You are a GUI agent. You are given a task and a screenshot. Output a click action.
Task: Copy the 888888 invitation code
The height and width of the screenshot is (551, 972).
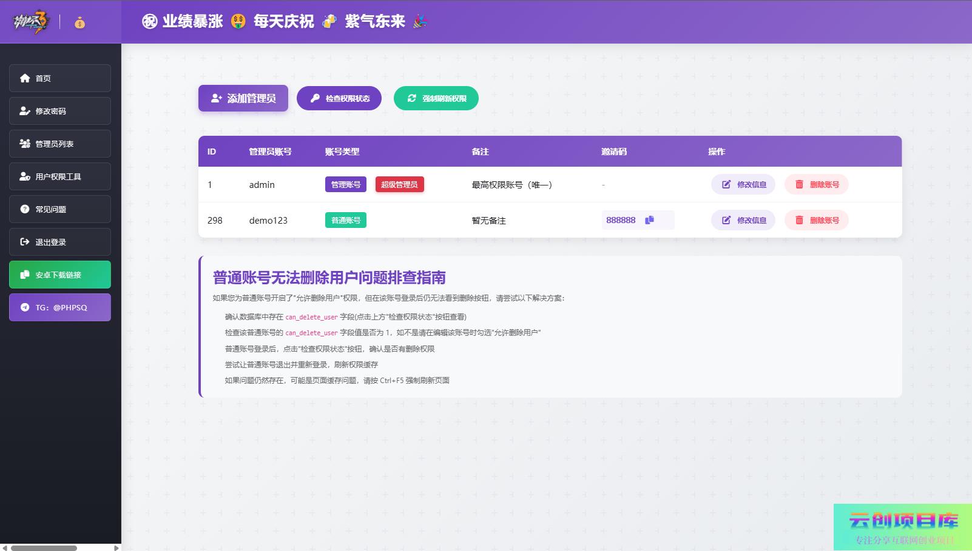coord(649,220)
